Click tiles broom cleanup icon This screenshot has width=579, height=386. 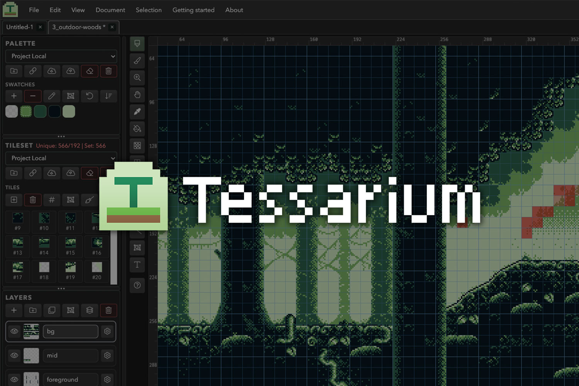(90, 200)
